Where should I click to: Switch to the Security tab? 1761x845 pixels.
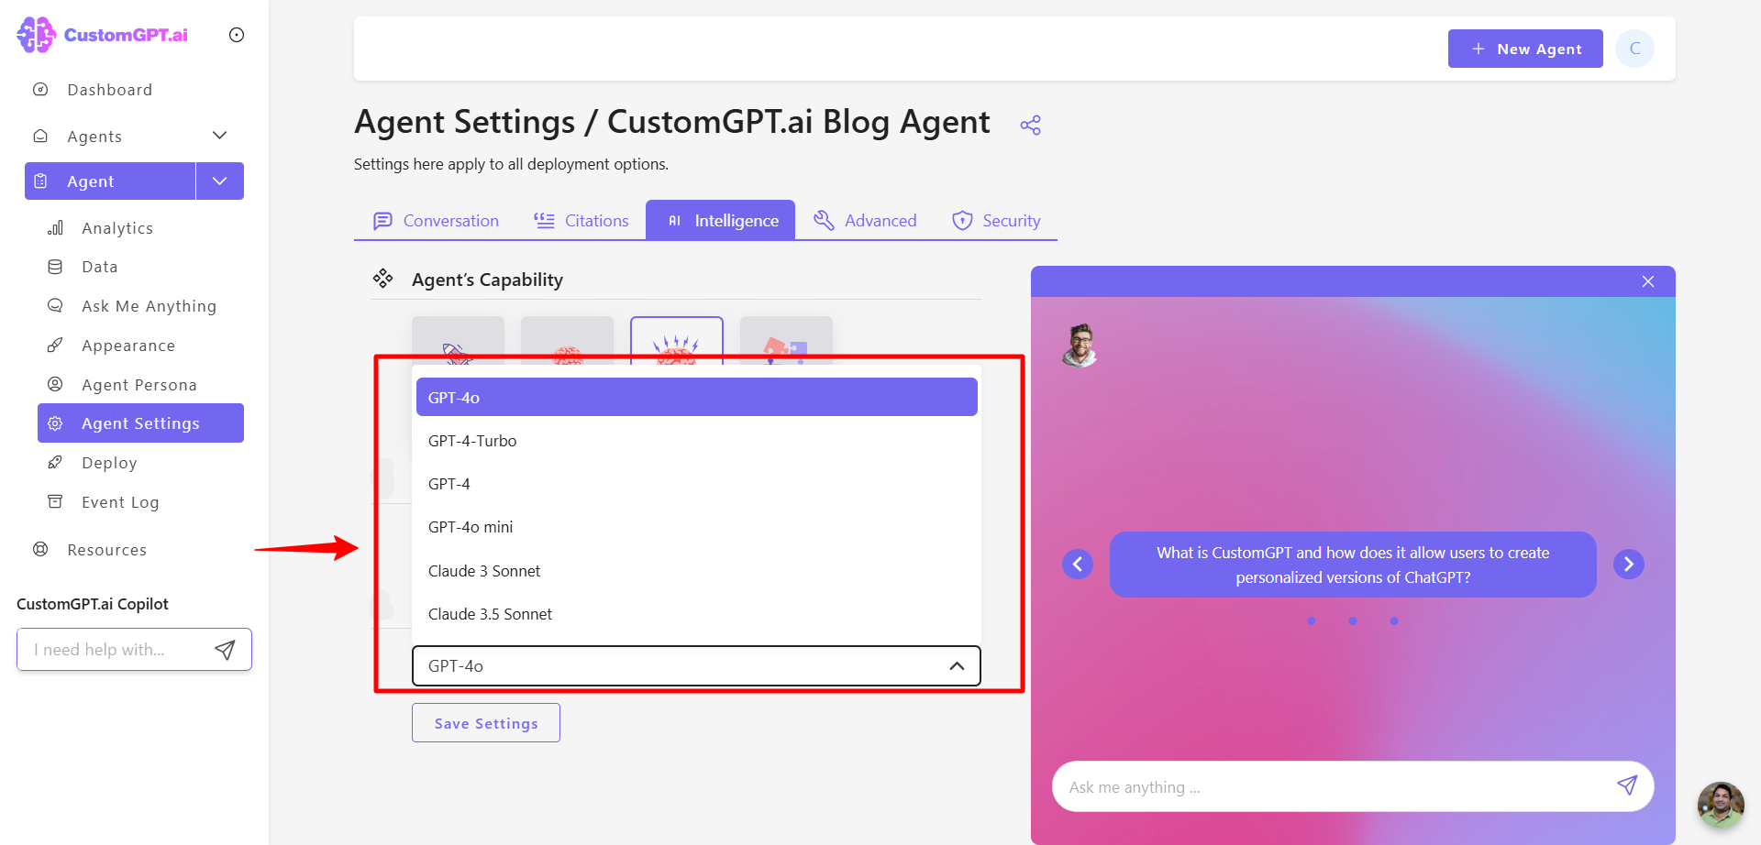point(996,221)
